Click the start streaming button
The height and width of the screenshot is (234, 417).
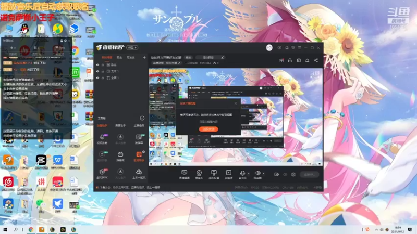309,174
